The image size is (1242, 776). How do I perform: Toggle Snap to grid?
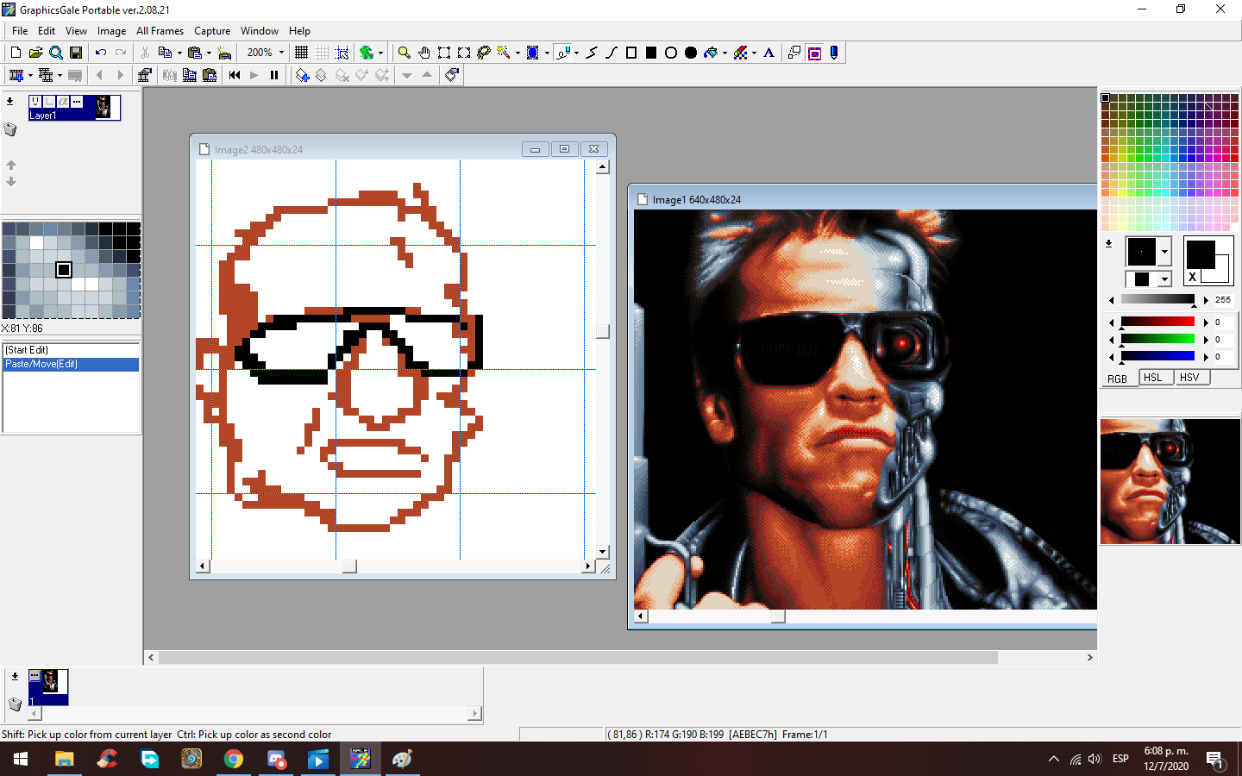coord(342,53)
